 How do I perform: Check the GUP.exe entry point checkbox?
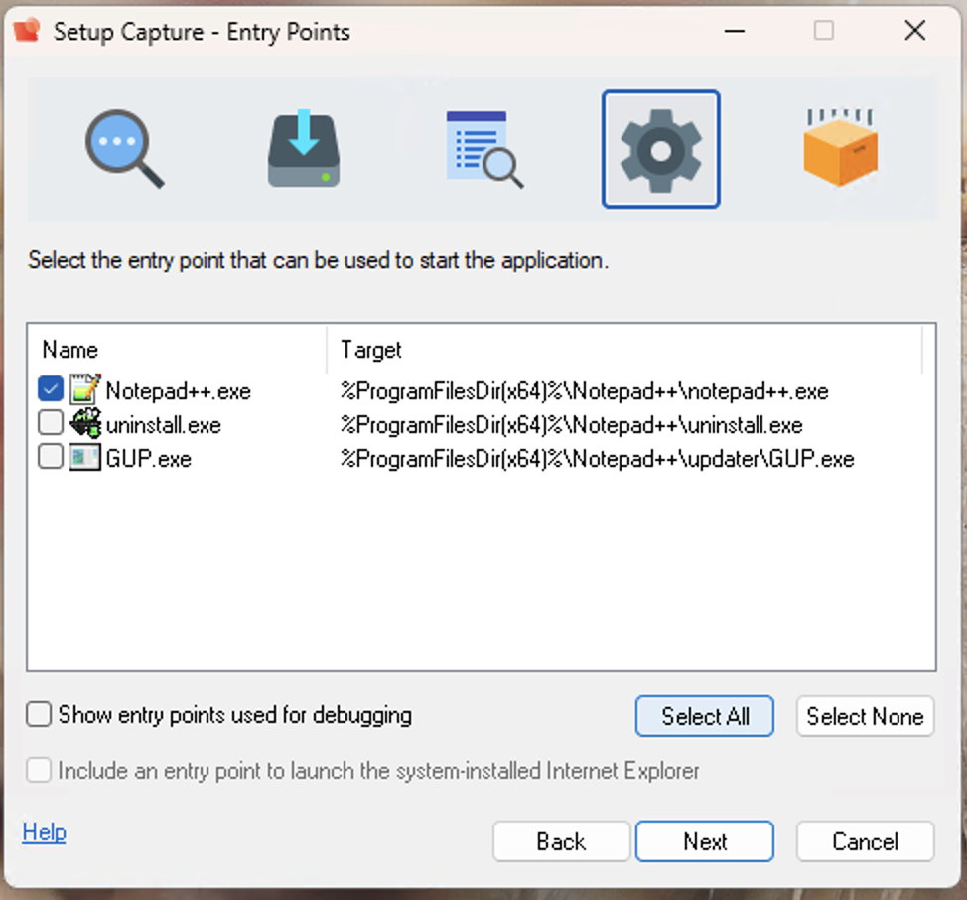51,458
